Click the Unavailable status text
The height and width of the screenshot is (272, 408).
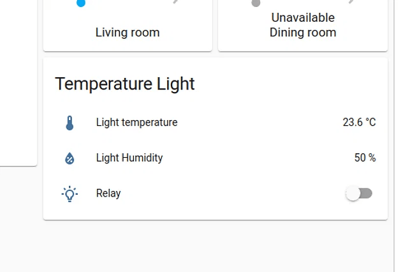tap(303, 18)
